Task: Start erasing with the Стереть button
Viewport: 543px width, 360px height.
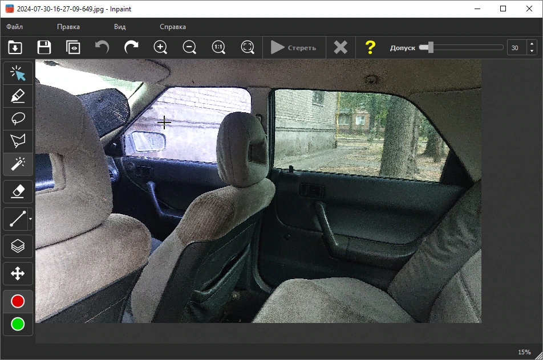Action: click(294, 47)
